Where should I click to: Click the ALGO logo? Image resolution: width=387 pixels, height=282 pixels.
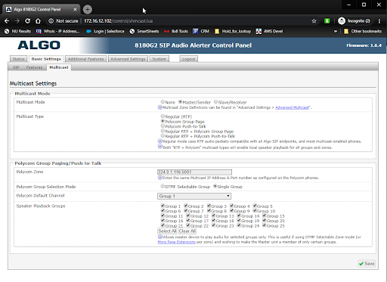pos(39,45)
